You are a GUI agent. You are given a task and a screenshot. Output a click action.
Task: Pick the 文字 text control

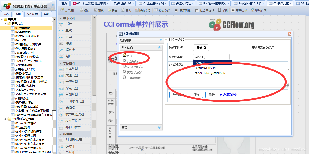pos(68,37)
